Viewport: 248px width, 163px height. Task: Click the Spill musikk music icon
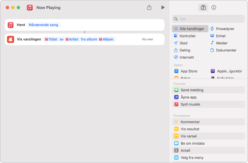(x=176, y=104)
